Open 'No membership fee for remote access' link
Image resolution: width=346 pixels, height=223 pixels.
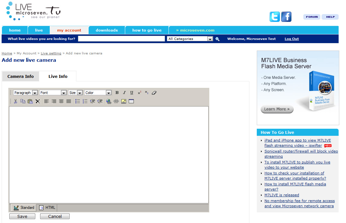(x=299, y=203)
